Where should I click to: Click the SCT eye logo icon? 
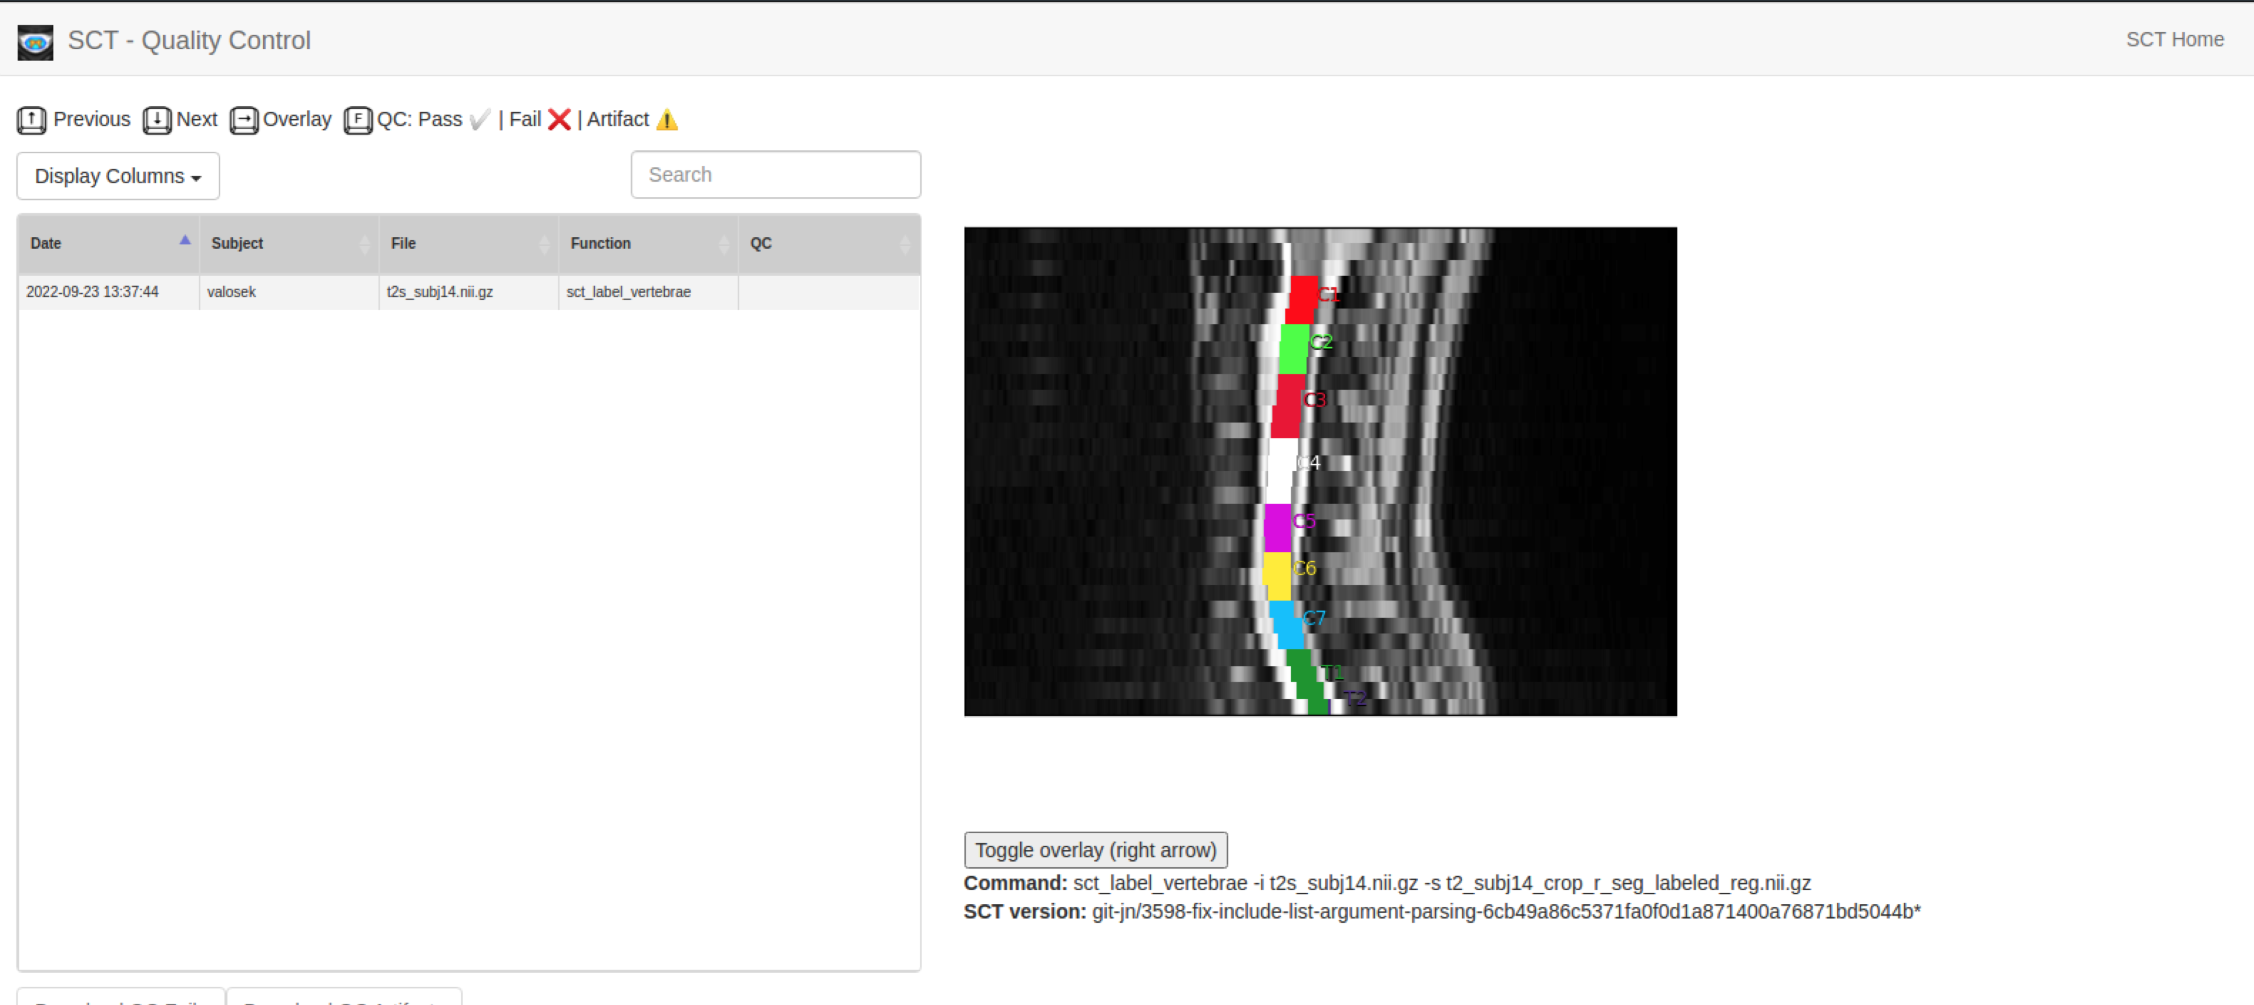coord(35,40)
